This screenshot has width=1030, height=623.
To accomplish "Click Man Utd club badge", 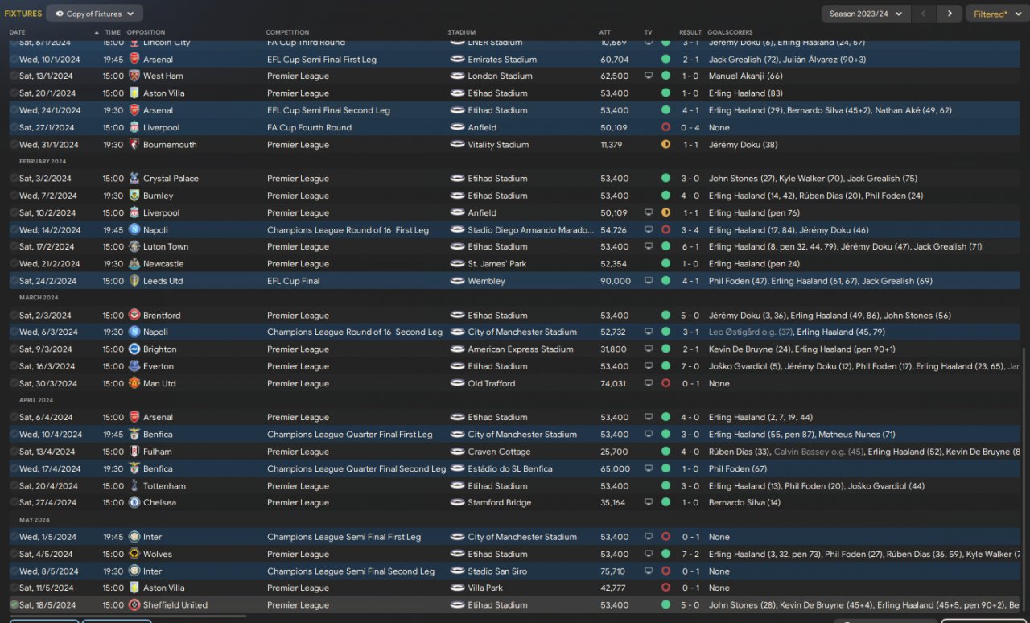I will (134, 383).
